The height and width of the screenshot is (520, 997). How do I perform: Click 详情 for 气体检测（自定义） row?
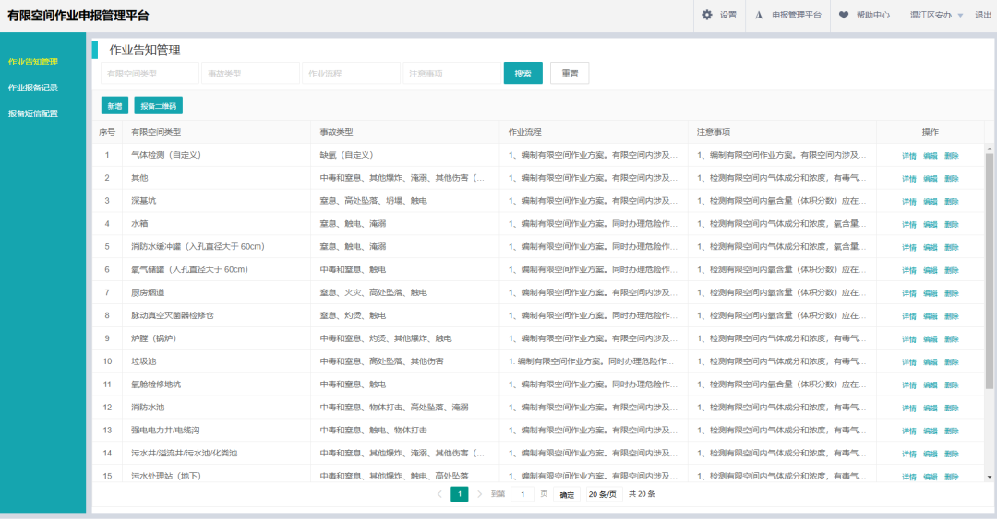908,156
